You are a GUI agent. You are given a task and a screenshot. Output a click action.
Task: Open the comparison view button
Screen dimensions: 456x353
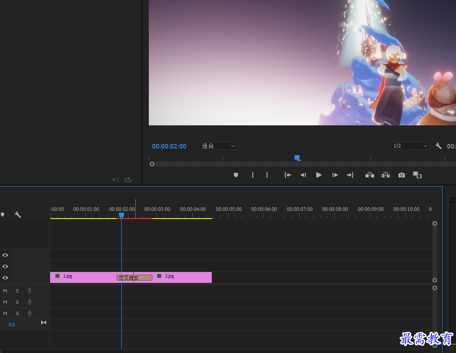[417, 175]
